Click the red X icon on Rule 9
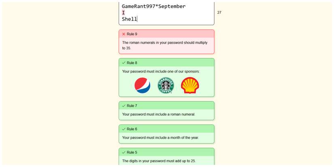The image size is (334, 167). [x=124, y=34]
